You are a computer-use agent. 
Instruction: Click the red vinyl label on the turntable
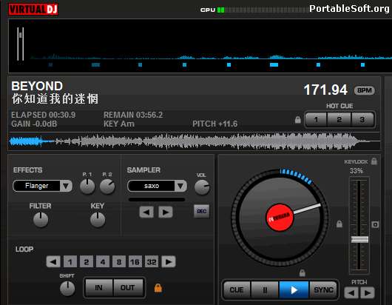click(x=280, y=217)
